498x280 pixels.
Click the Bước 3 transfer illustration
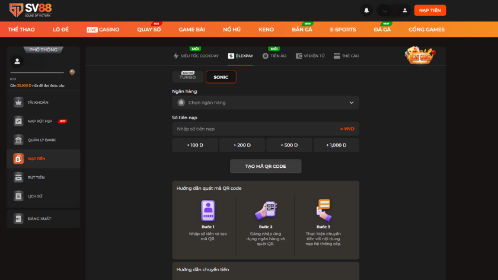(x=323, y=210)
